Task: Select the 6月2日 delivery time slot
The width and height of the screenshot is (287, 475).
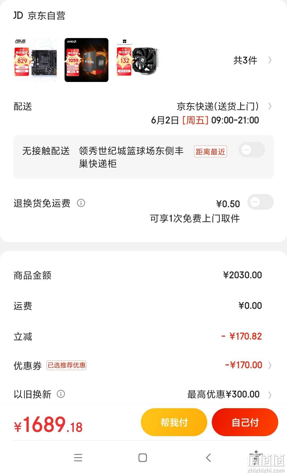Action: click(x=205, y=120)
